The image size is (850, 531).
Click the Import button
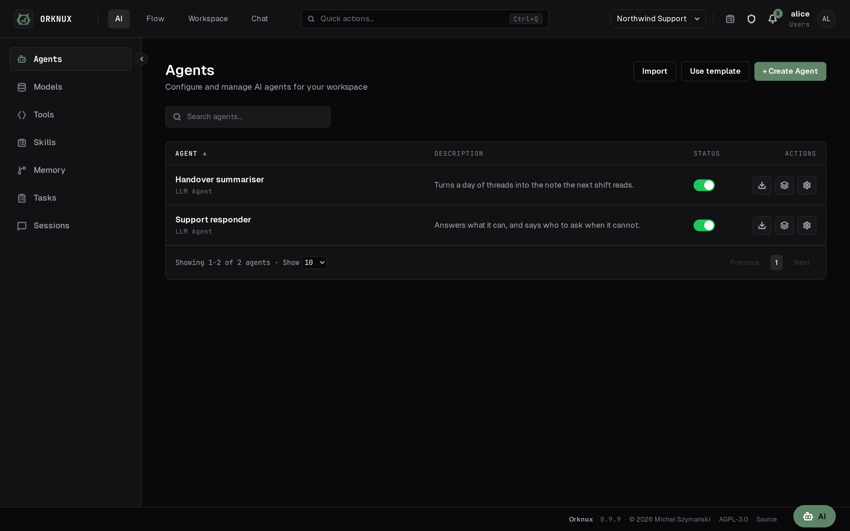(654, 71)
